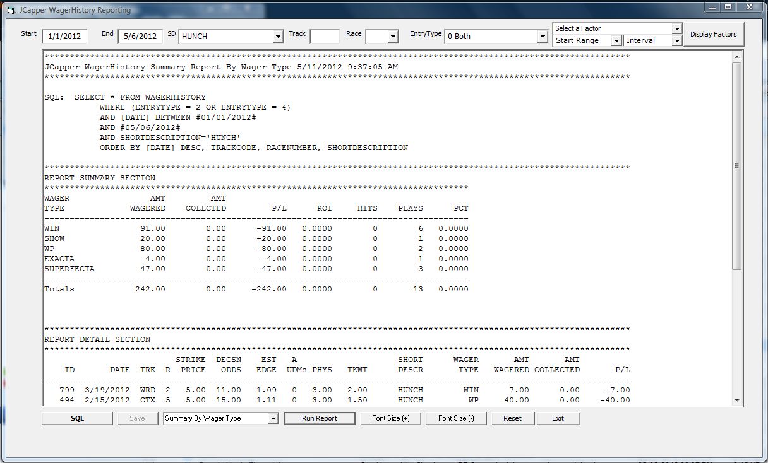Minimize the JCapper WagerHistory window

pos(712,7)
